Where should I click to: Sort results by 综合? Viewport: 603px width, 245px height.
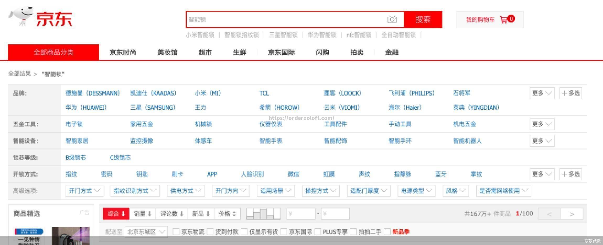tap(116, 214)
